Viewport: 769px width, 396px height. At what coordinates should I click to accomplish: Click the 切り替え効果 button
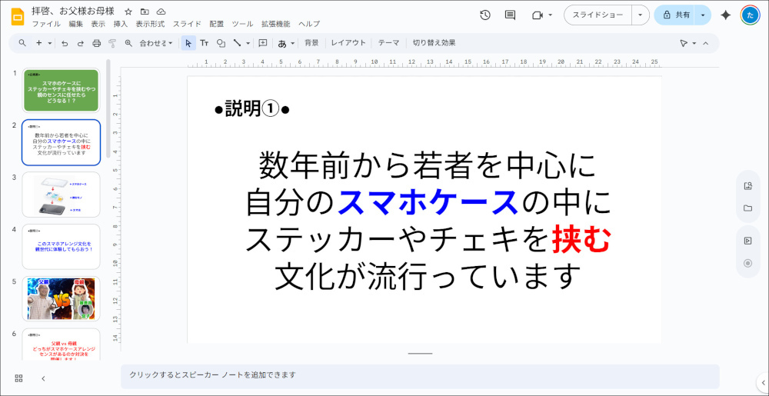tap(434, 43)
